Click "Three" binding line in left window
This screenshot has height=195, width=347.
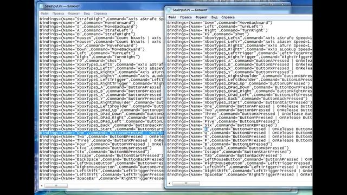point(101,140)
